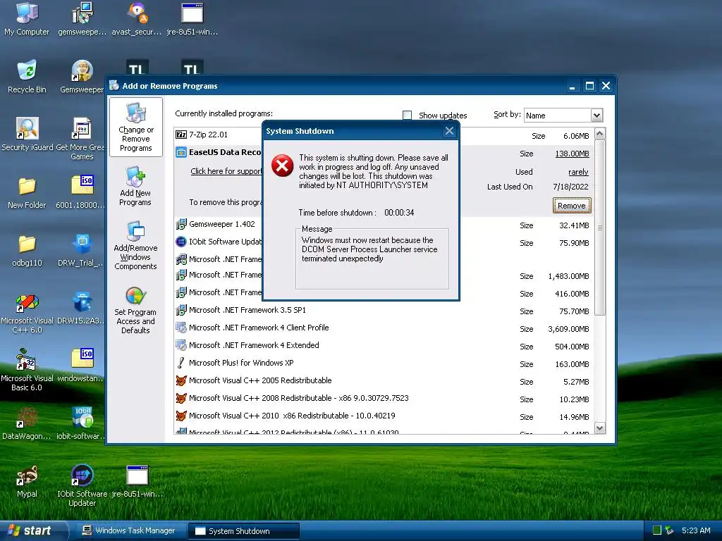This screenshot has width=722, height=541.
Task: Click the taskbar clock showing 5:23 AM
Action: click(696, 530)
